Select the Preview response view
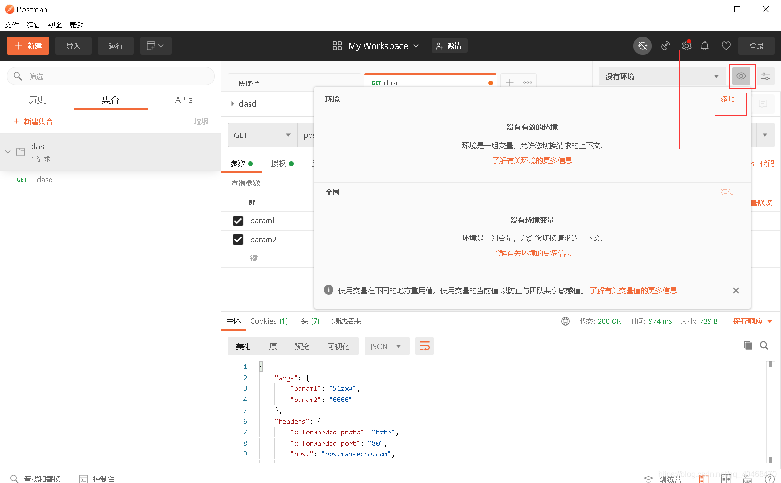Screen dimensions: 781x483 pos(301,346)
